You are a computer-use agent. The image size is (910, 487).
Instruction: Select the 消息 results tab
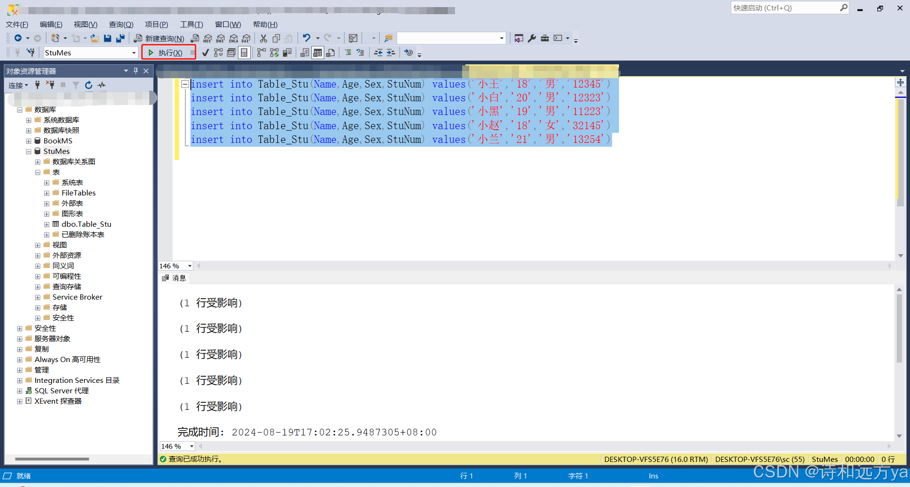(174, 278)
